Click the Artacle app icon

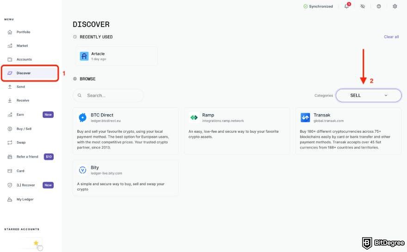[x=84, y=56]
